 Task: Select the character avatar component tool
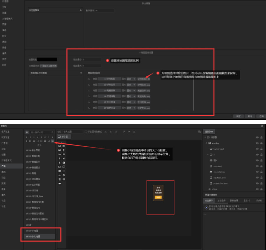point(60,163)
